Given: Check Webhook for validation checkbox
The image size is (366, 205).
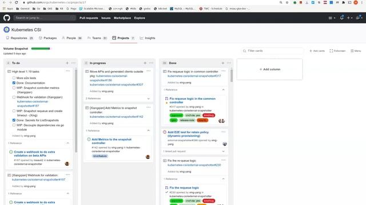Looking at the screenshot, I should [14, 97].
